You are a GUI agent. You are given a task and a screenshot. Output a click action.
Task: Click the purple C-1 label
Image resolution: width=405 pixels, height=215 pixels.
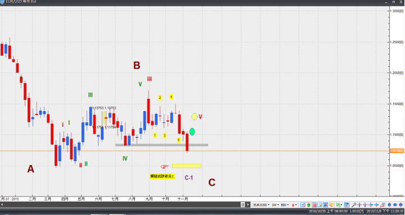(x=189, y=177)
